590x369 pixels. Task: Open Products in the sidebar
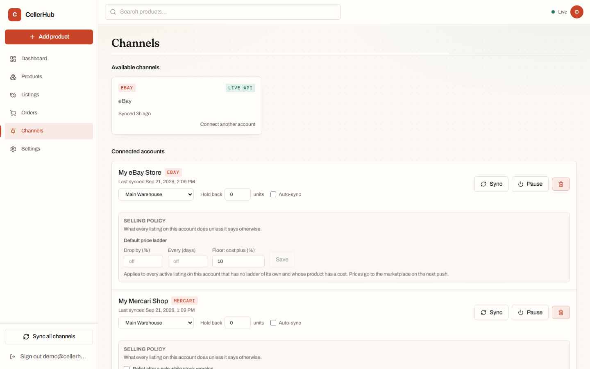(x=49, y=77)
